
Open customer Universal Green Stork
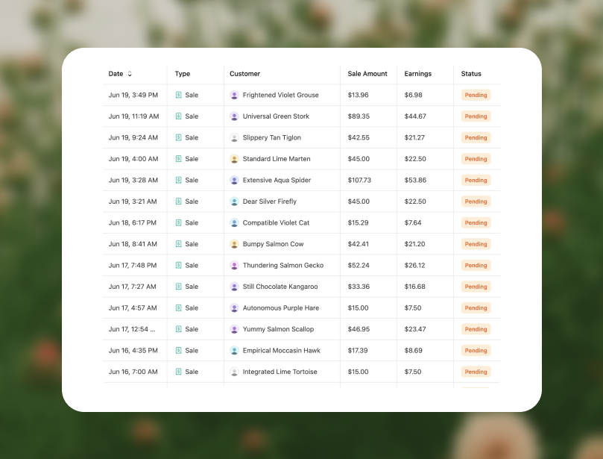pos(276,116)
